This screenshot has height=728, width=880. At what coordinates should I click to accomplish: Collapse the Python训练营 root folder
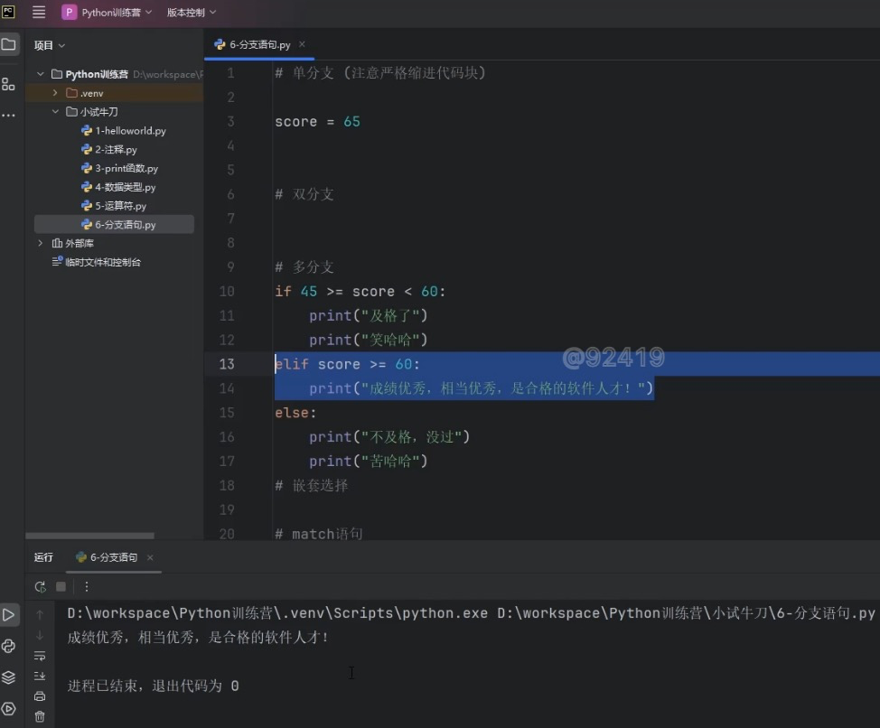click(41, 74)
